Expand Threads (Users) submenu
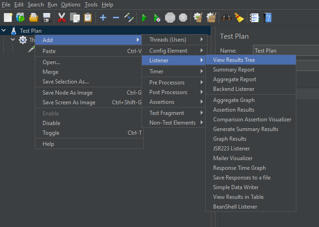This screenshot has width=319, height=227. click(175, 40)
